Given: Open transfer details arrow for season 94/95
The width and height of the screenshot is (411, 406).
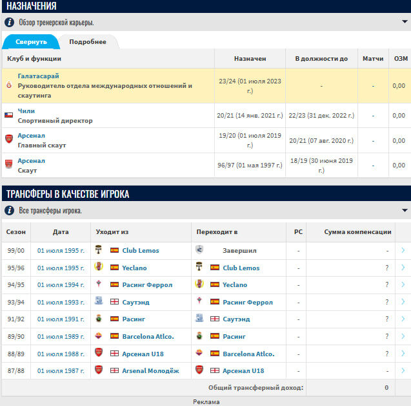Looking at the screenshot, I should (x=403, y=284).
